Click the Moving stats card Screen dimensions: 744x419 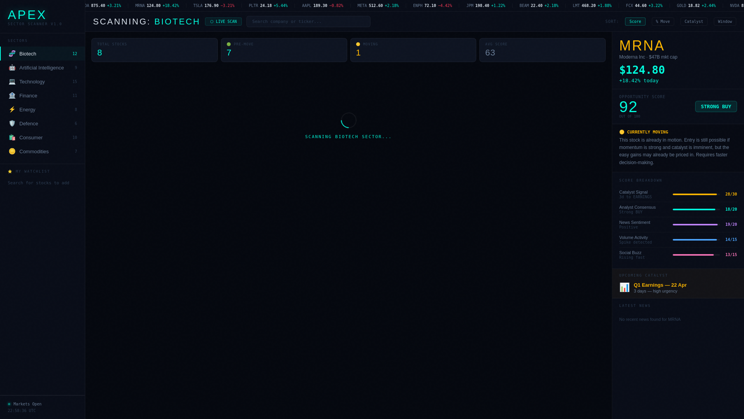tap(413, 50)
